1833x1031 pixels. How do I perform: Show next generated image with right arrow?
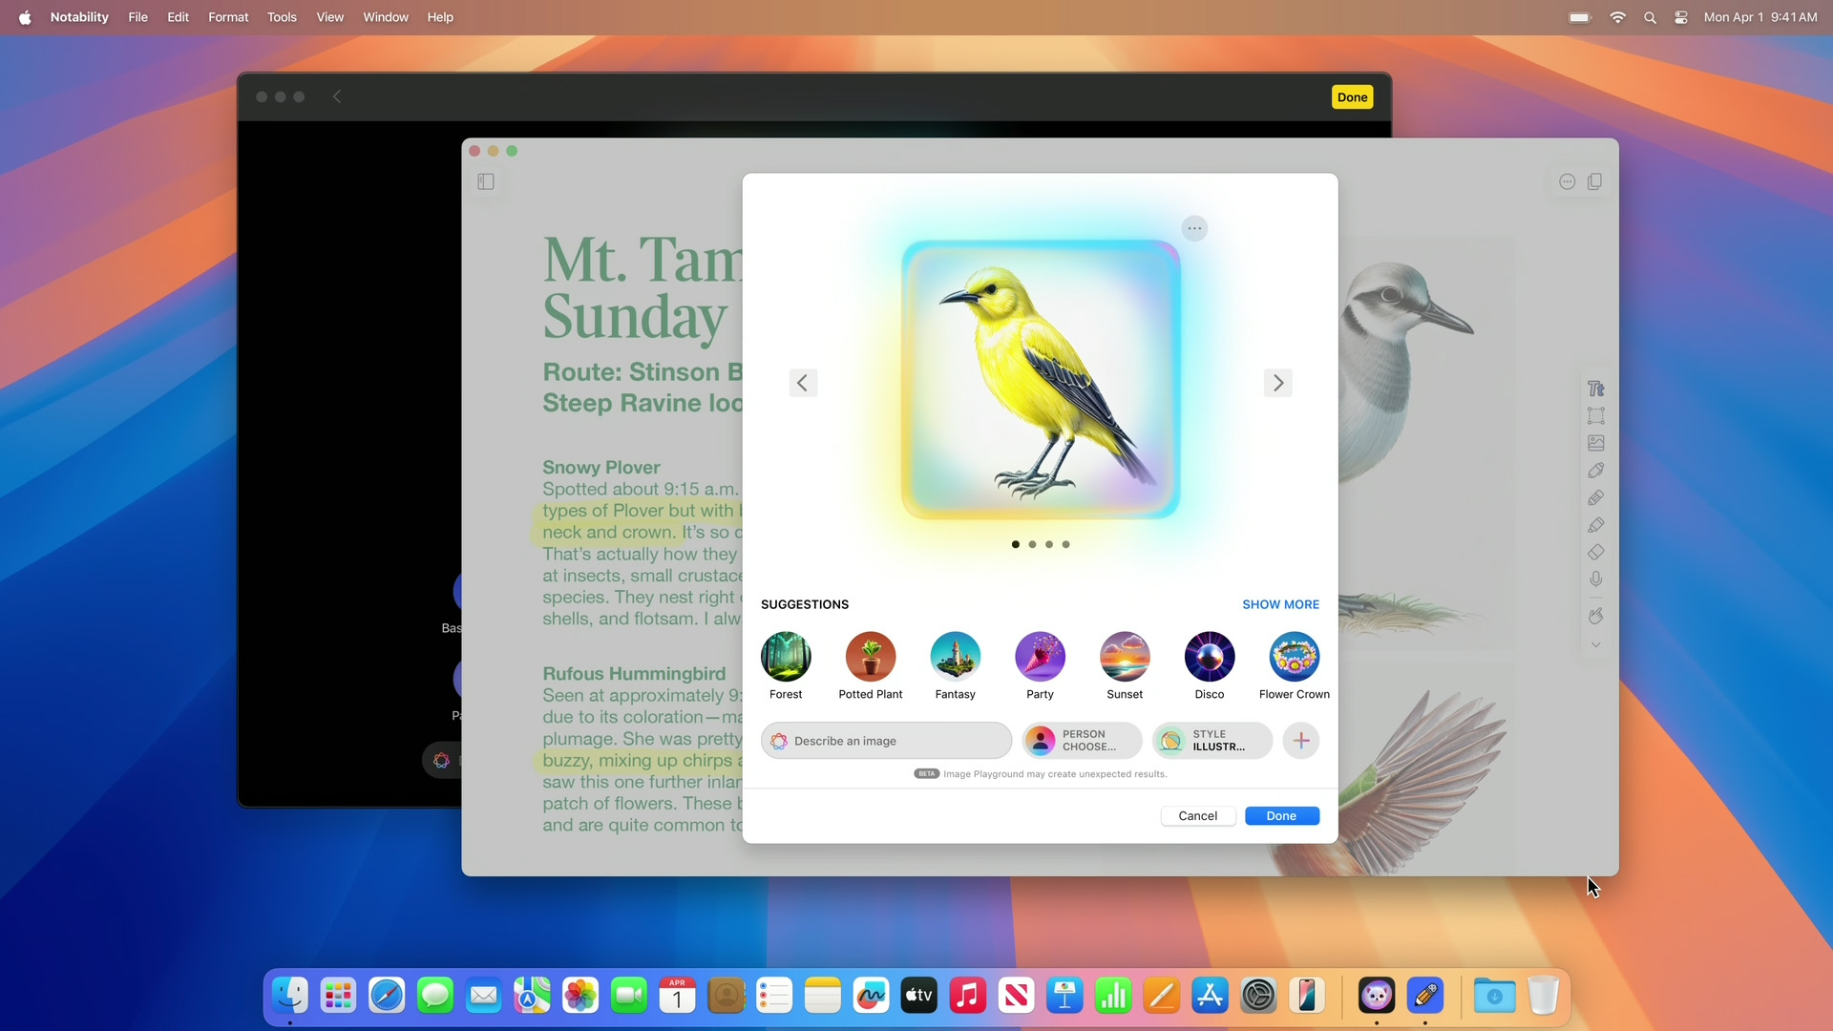[1277, 383]
